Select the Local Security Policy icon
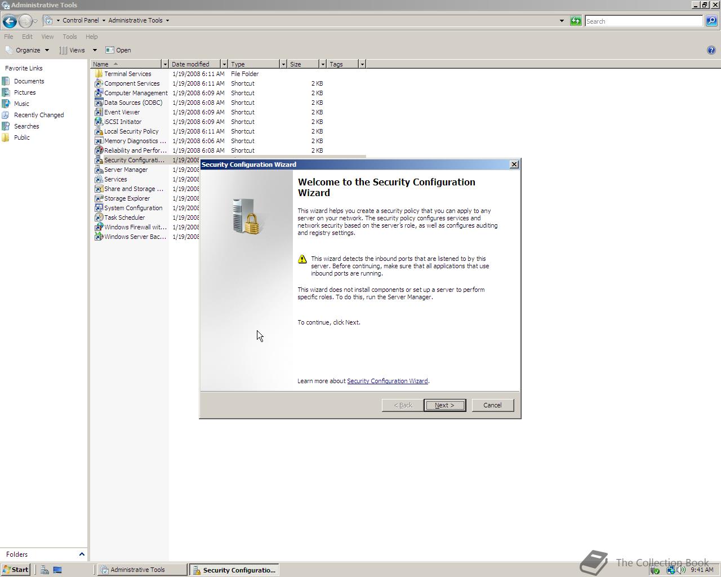 click(x=99, y=131)
